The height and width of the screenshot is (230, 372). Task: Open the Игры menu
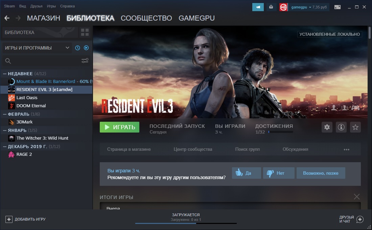(51, 6)
